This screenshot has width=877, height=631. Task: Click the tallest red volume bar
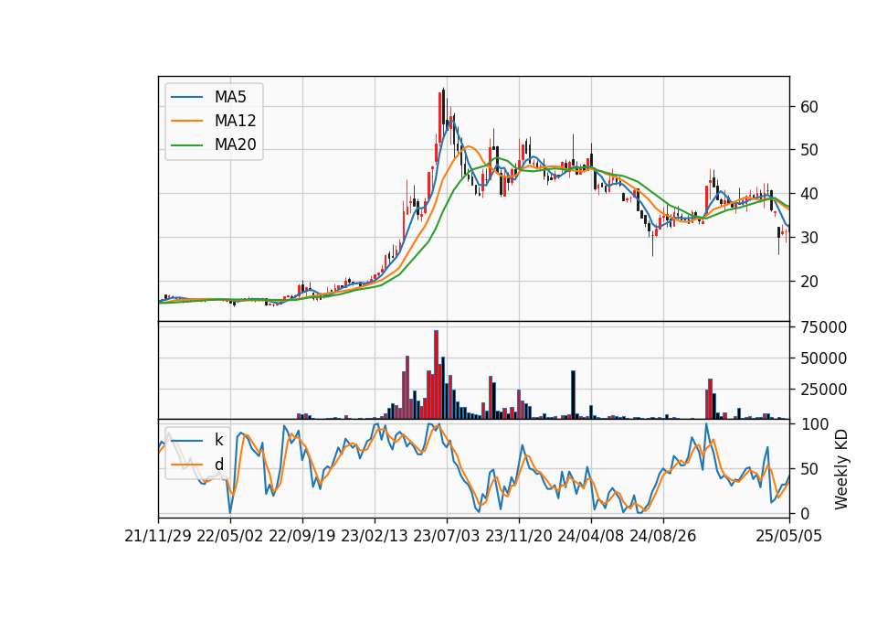[437, 375]
